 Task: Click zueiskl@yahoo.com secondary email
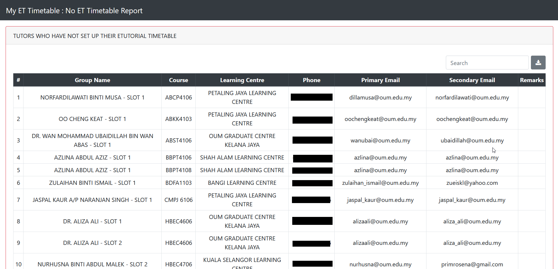click(472, 183)
